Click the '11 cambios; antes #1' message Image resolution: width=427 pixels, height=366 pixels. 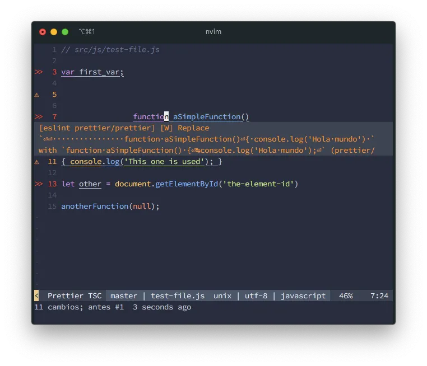[79, 307]
